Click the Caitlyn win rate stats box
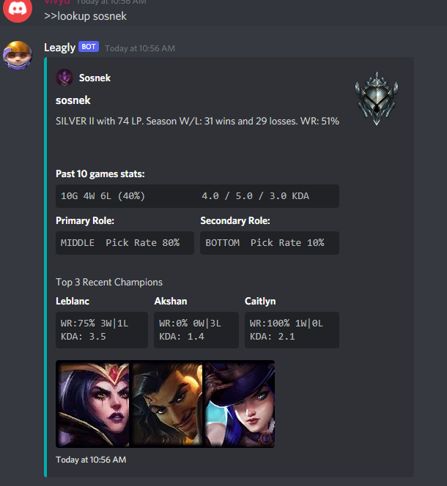 coord(292,330)
